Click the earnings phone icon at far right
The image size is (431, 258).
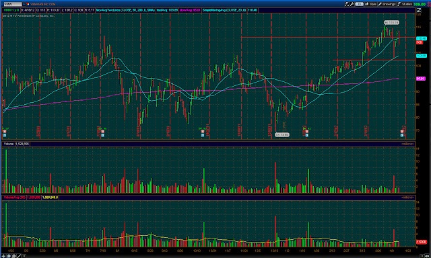pos(402,132)
